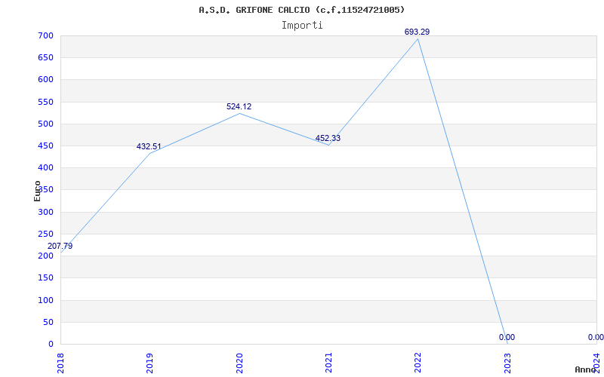Click the 2019 x-axis label
This screenshot has width=604, height=377.
click(x=149, y=363)
